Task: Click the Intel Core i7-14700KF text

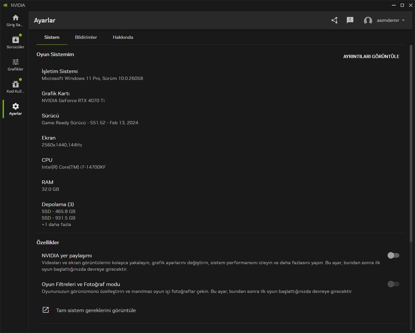Action: coord(74,167)
